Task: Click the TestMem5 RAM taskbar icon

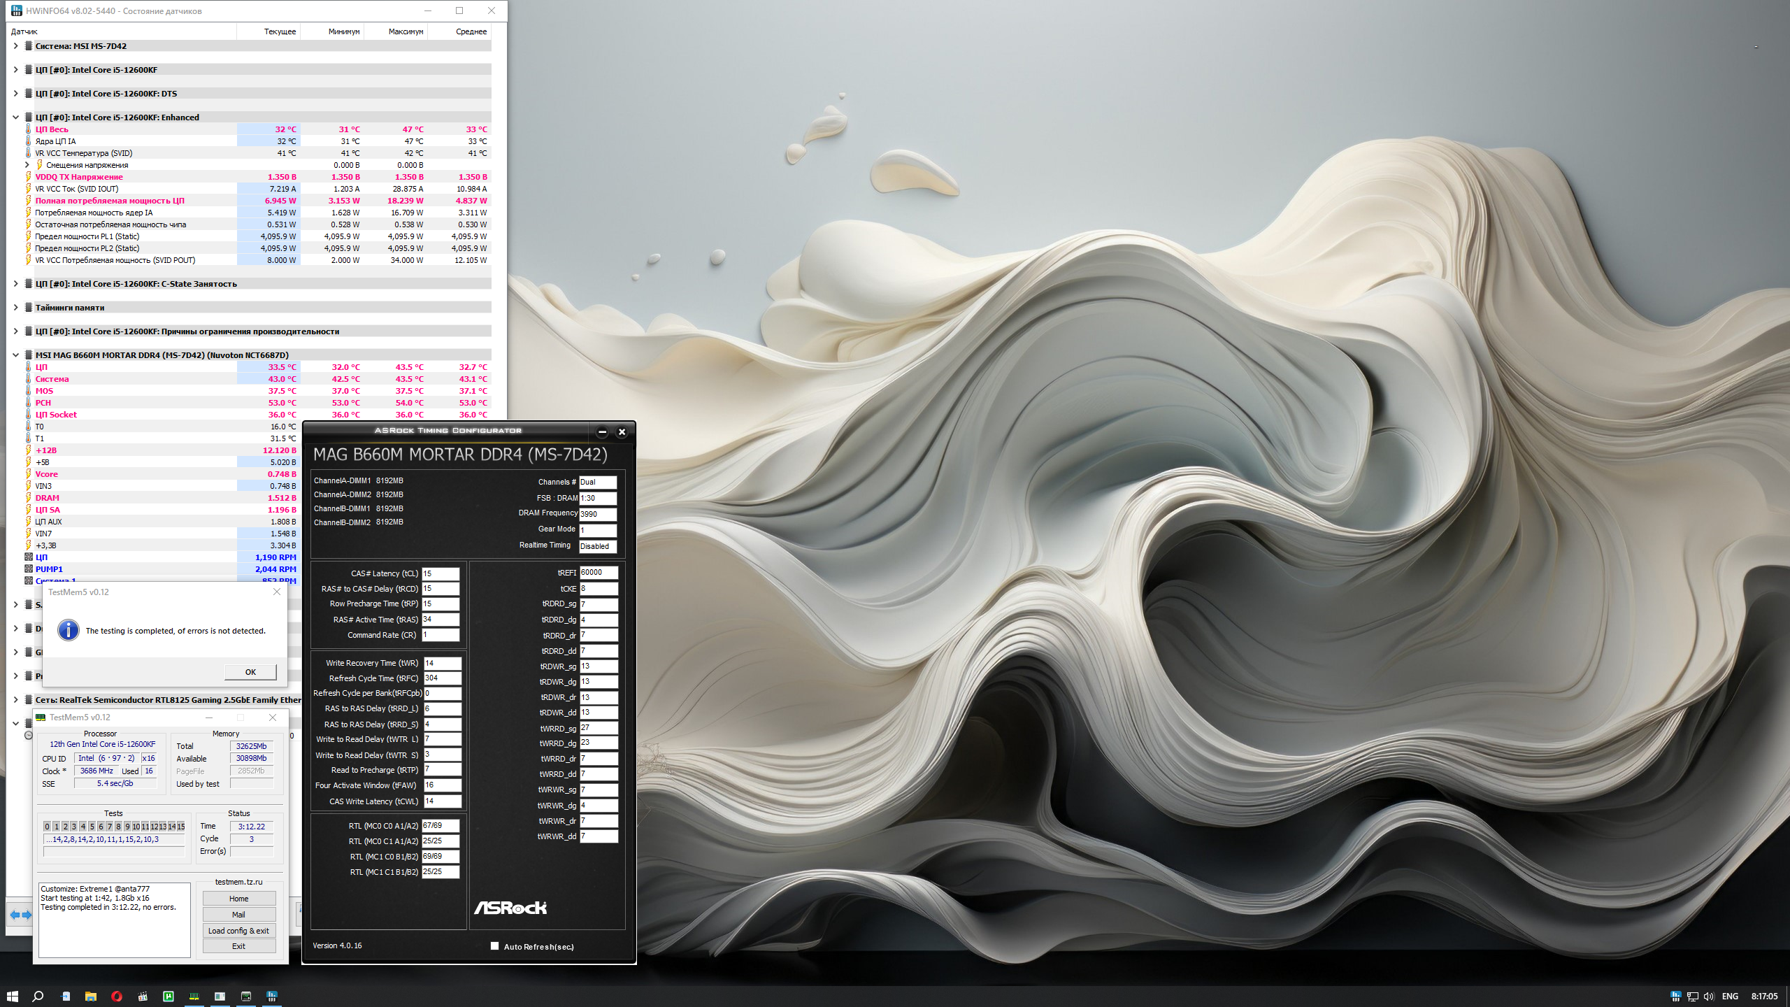Action: (194, 997)
